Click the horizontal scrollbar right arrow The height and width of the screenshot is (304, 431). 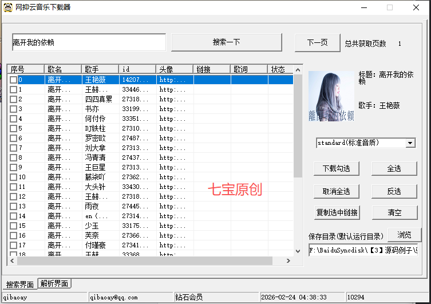tap(288, 260)
